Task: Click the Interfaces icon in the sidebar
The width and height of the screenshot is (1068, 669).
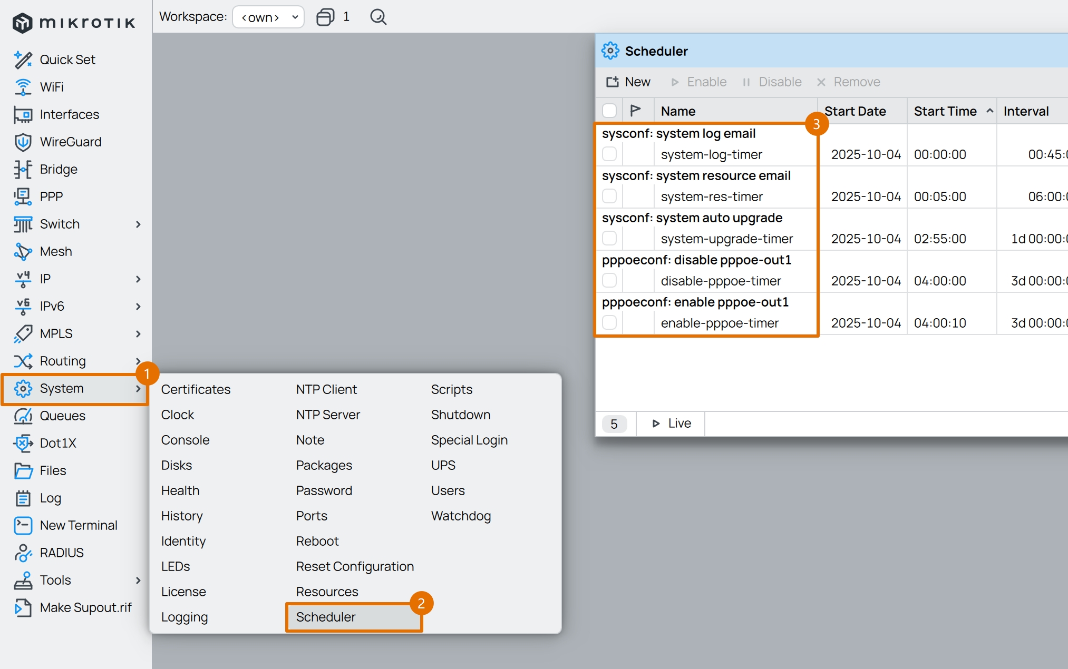Action: [23, 114]
